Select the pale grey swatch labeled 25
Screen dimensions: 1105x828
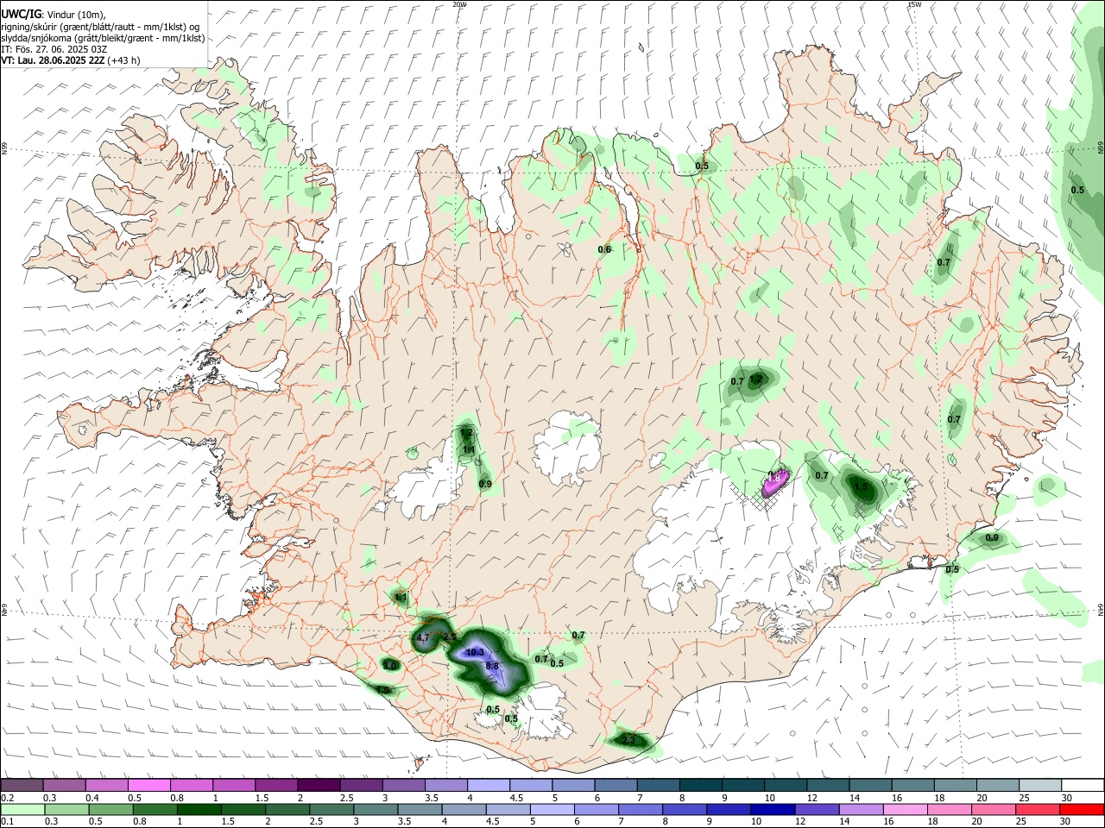pyautogui.click(x=1040, y=785)
